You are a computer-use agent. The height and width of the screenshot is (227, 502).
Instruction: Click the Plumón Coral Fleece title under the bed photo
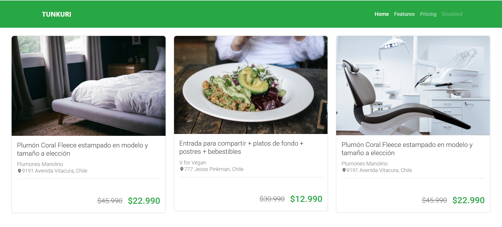tap(82, 149)
